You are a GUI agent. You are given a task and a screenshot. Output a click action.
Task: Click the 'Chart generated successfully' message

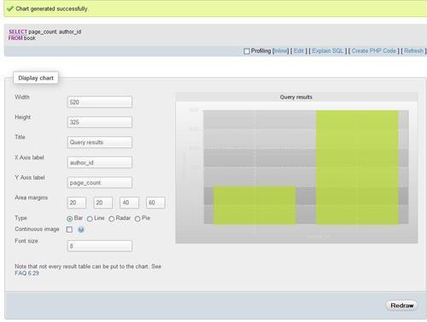[x=52, y=9]
